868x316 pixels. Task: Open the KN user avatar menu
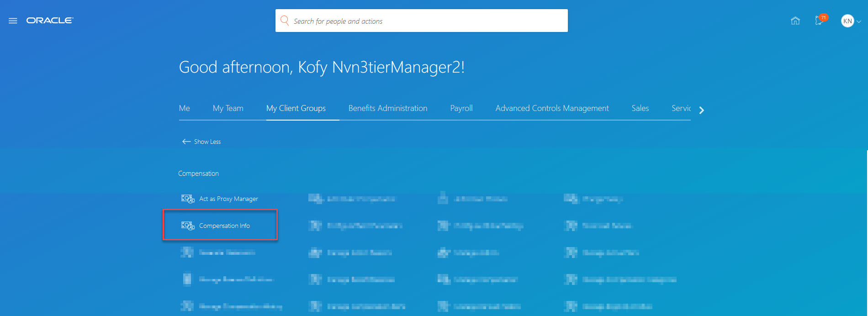click(x=847, y=21)
